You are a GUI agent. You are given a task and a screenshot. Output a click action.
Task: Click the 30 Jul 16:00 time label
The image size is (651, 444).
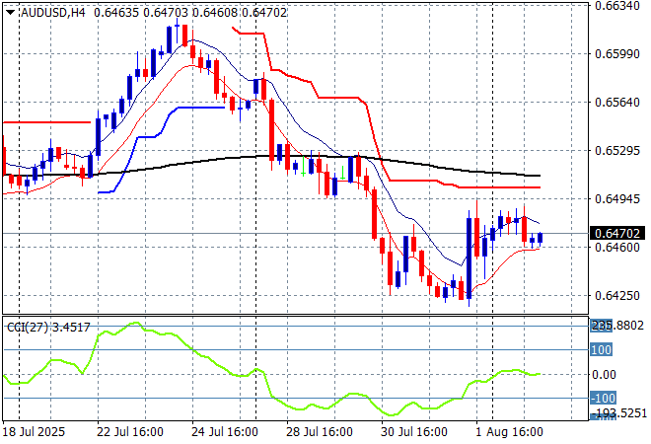[x=414, y=432]
